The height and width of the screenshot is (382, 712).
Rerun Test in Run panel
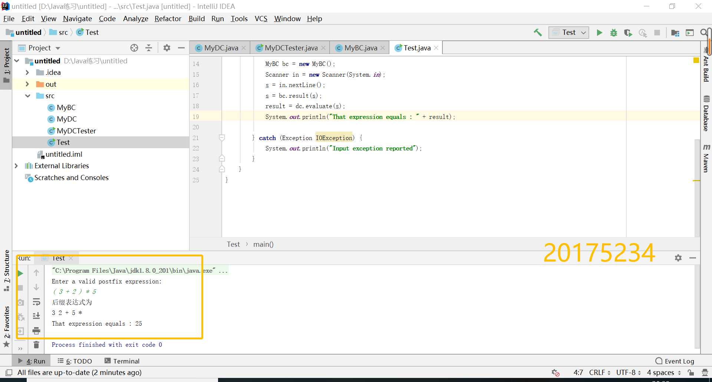click(x=20, y=273)
